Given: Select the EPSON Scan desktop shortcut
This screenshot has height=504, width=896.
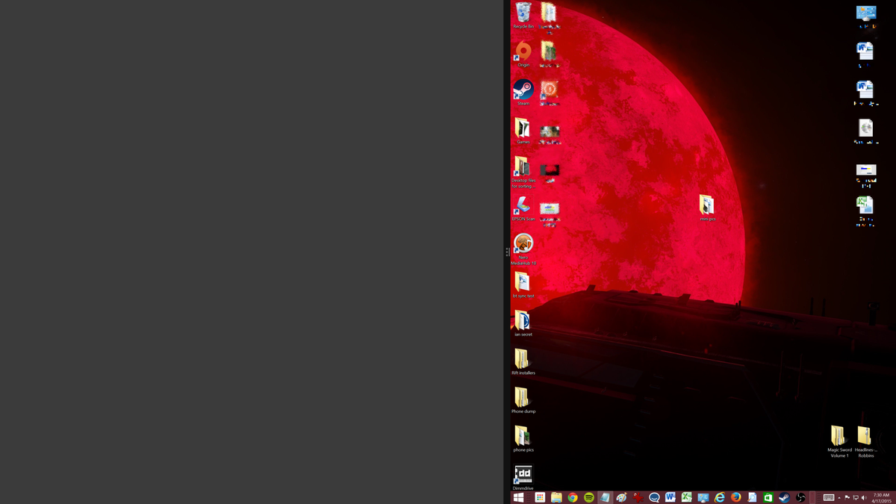Looking at the screenshot, I should pyautogui.click(x=523, y=208).
